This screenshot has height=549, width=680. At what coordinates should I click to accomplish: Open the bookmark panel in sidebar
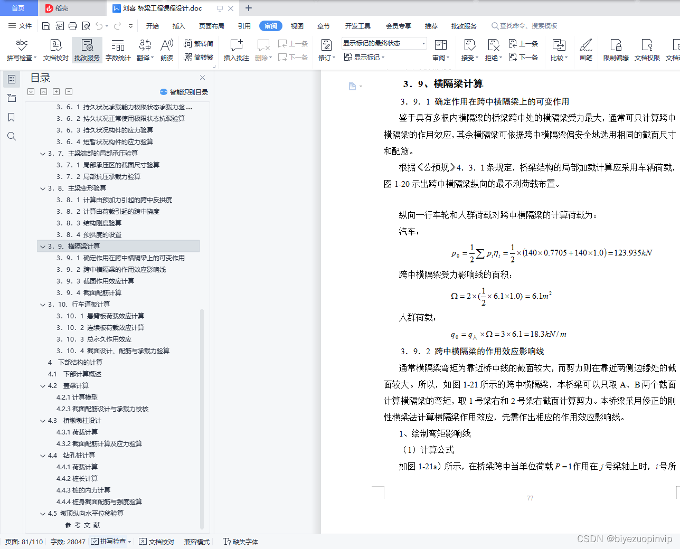12,117
